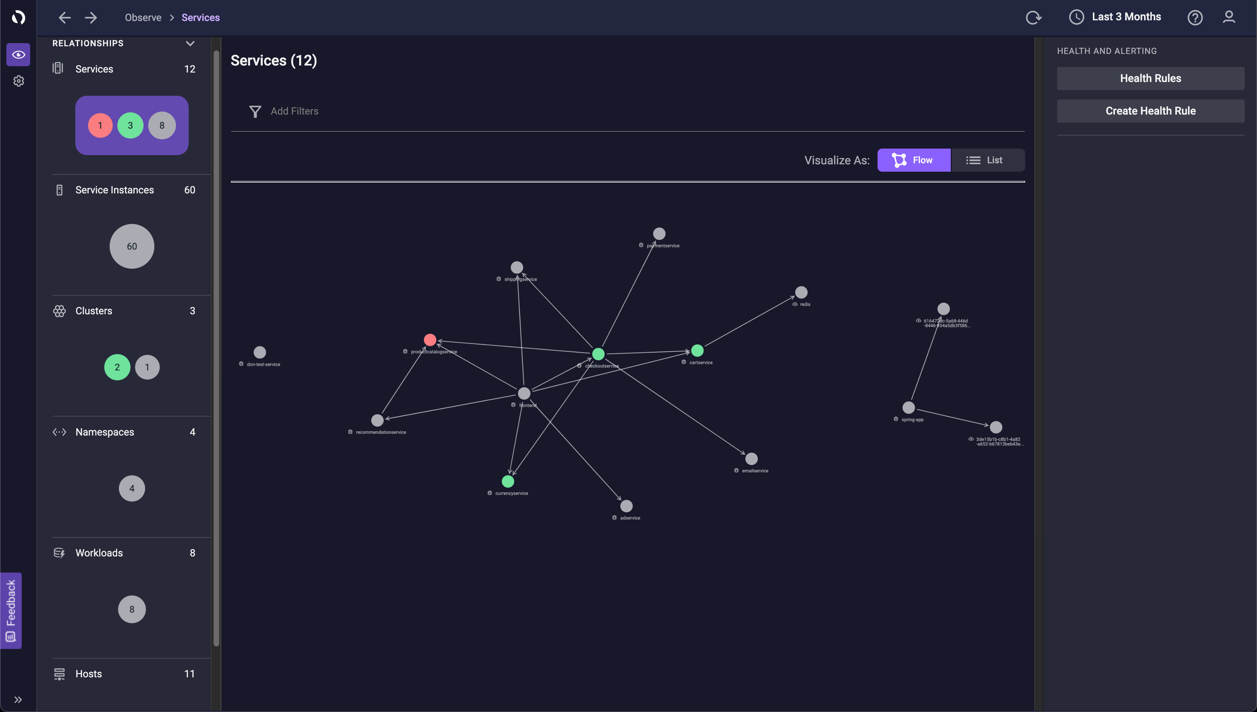The width and height of the screenshot is (1257, 712).
Task: Open the user profile icon
Action: [1229, 18]
